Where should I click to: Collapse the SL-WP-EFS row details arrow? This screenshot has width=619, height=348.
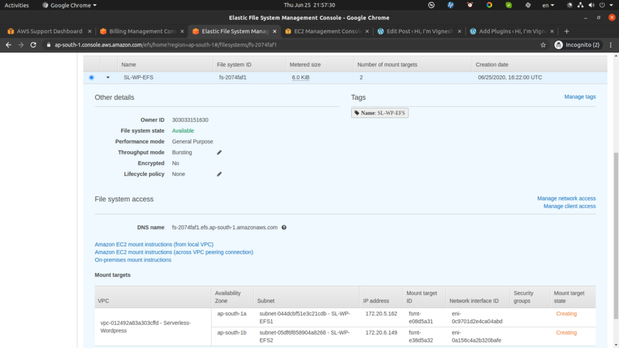(x=108, y=77)
